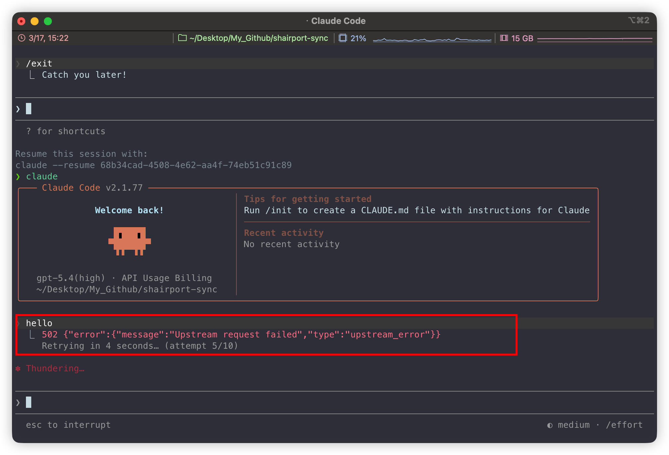This screenshot has height=455, width=669.
Task: Click the medium effort half-circle icon
Action: coord(550,425)
